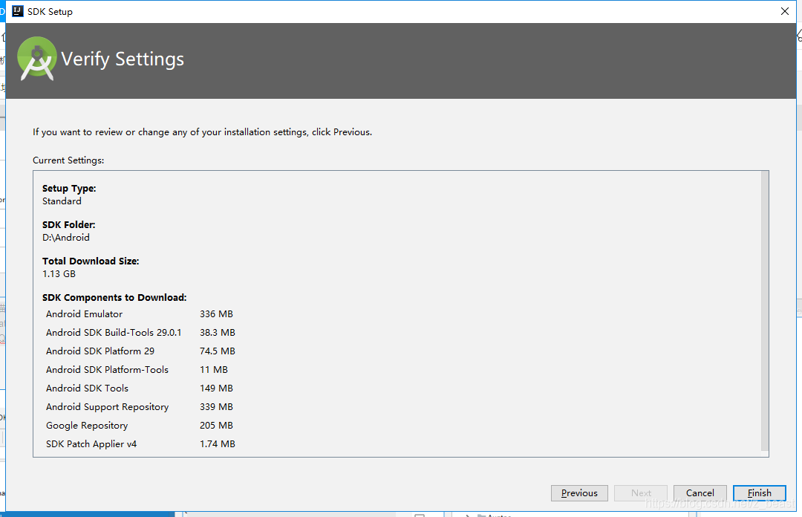Click the Cancel button

point(700,493)
